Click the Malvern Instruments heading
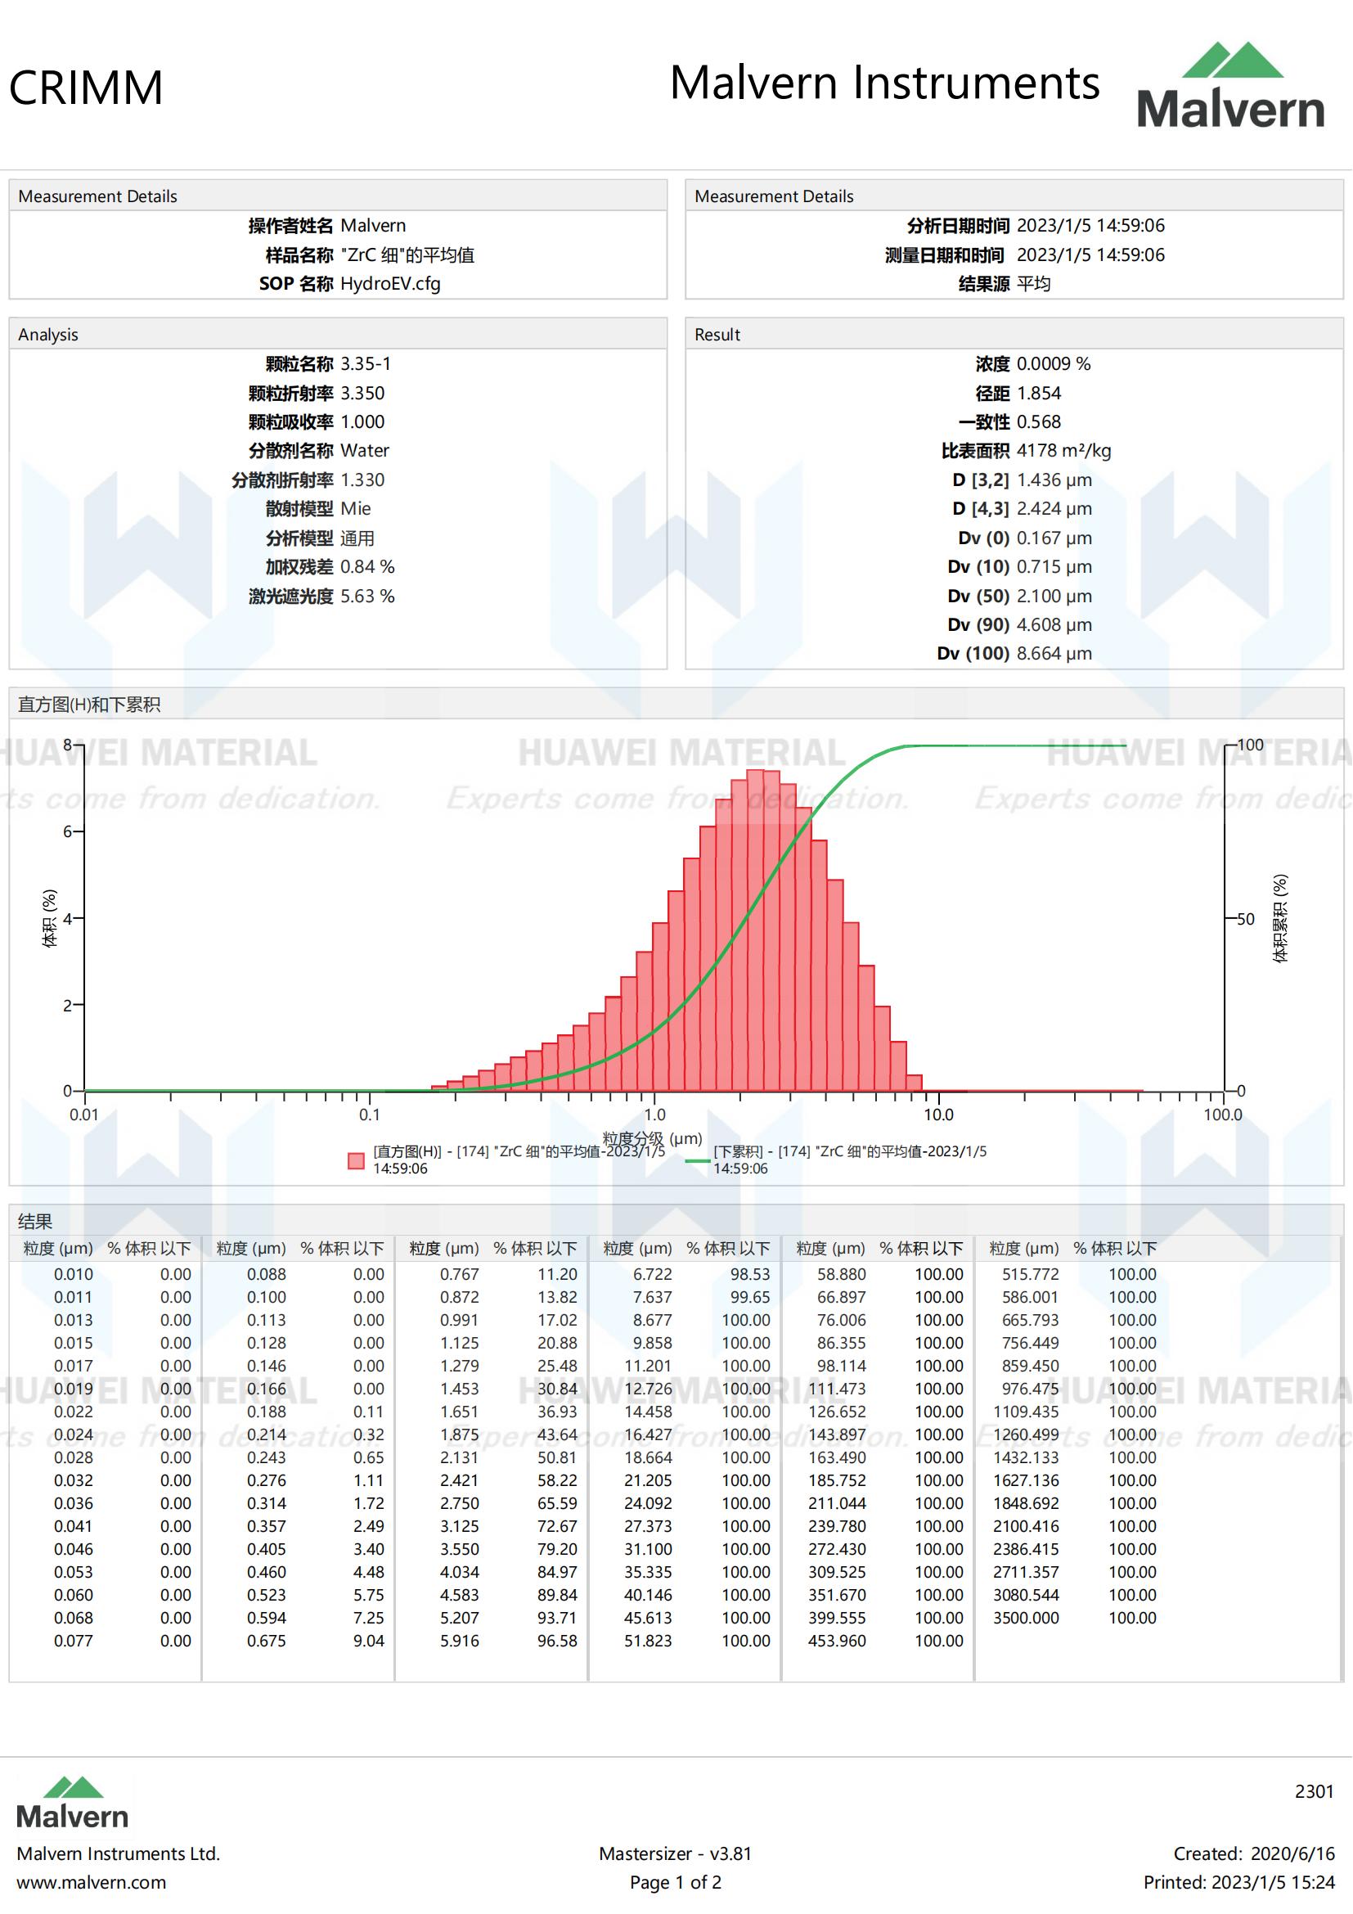This screenshot has width=1353, height=1914. pyautogui.click(x=885, y=83)
